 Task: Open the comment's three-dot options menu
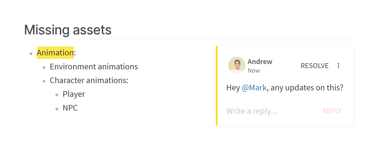click(x=338, y=66)
